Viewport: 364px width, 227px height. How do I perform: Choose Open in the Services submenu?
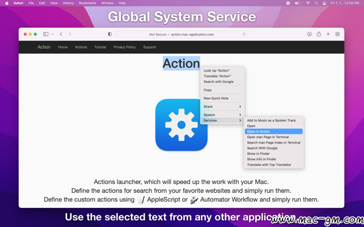274,126
